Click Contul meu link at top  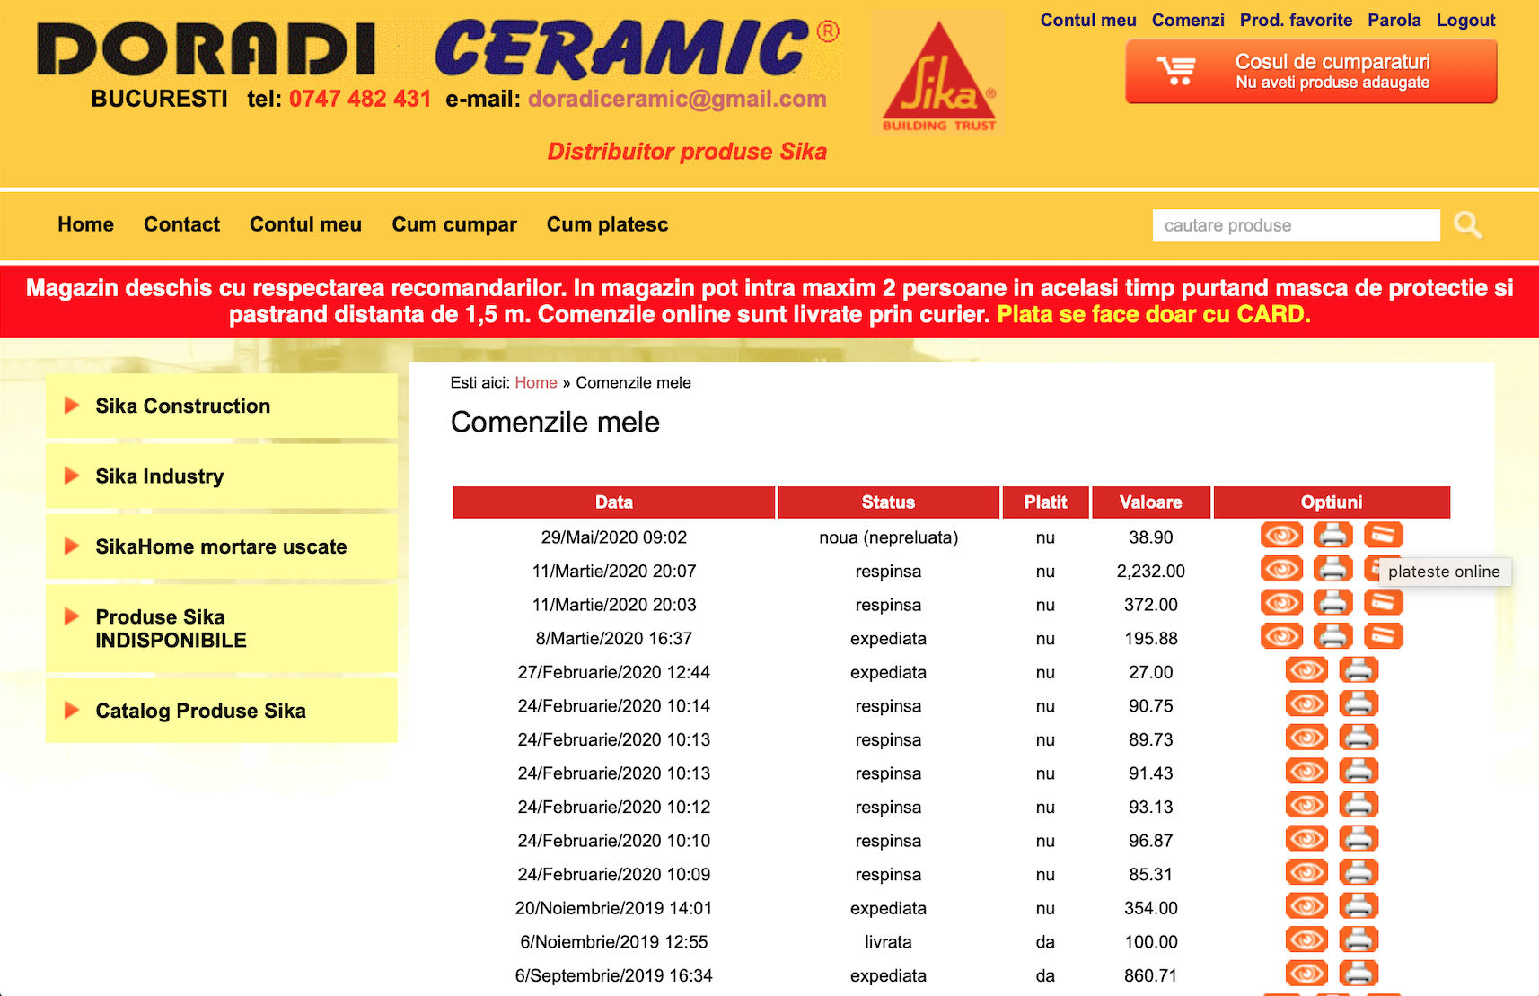1088,20
